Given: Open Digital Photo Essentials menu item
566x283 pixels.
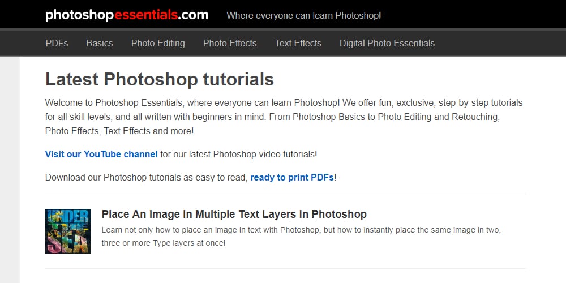Looking at the screenshot, I should [387, 44].
